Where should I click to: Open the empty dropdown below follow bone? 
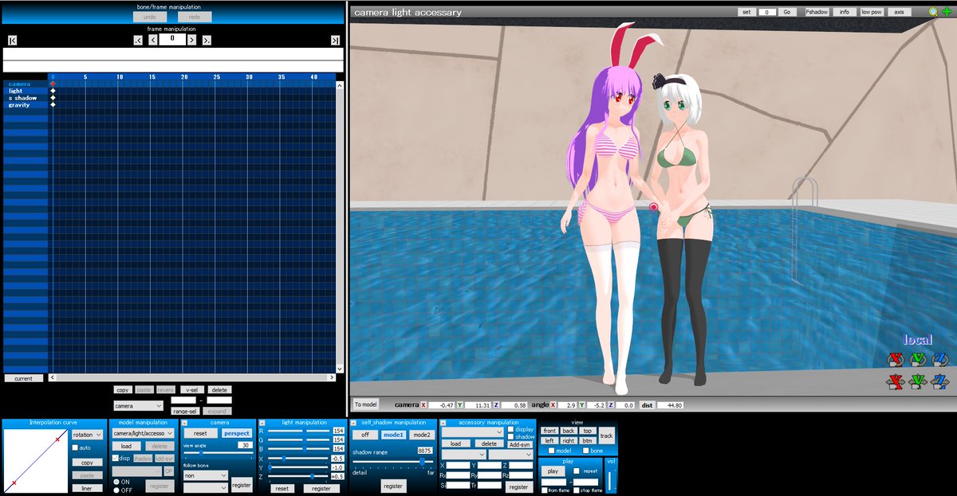coord(206,487)
